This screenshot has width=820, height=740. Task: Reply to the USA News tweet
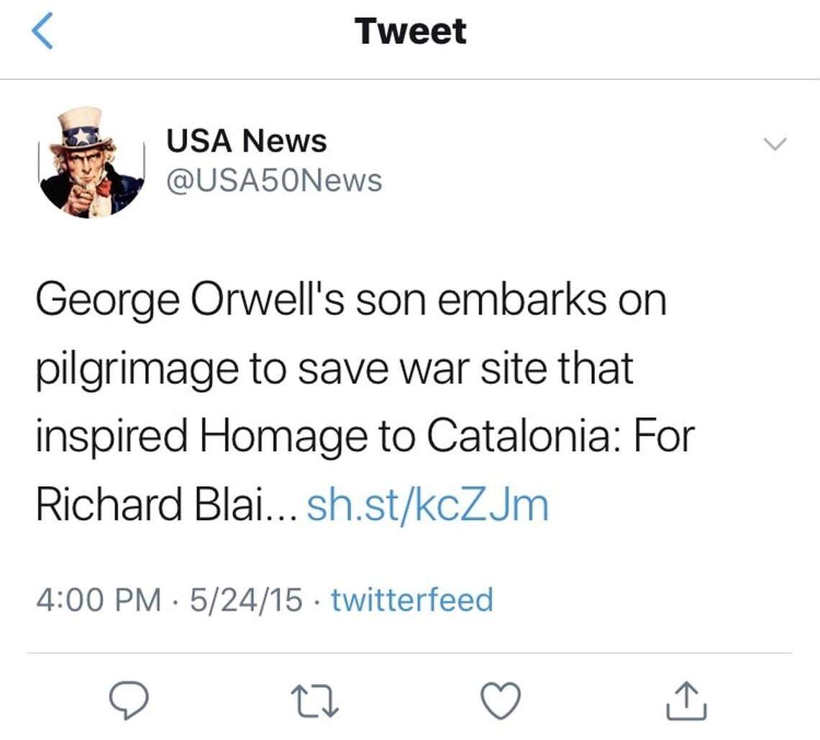click(129, 700)
